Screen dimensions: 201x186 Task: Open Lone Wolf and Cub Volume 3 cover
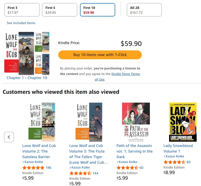pyautogui.click(x=89, y=122)
